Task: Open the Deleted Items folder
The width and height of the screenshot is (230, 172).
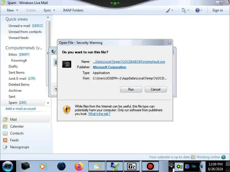Action: [19, 85]
